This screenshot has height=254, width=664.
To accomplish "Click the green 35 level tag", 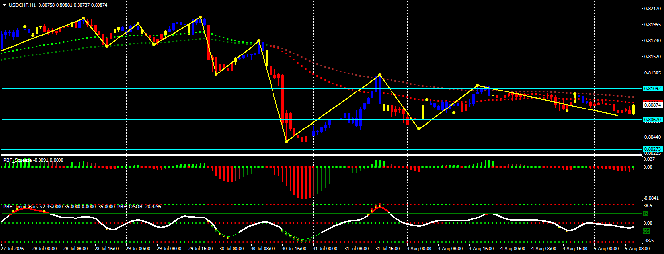I will point(645,213).
